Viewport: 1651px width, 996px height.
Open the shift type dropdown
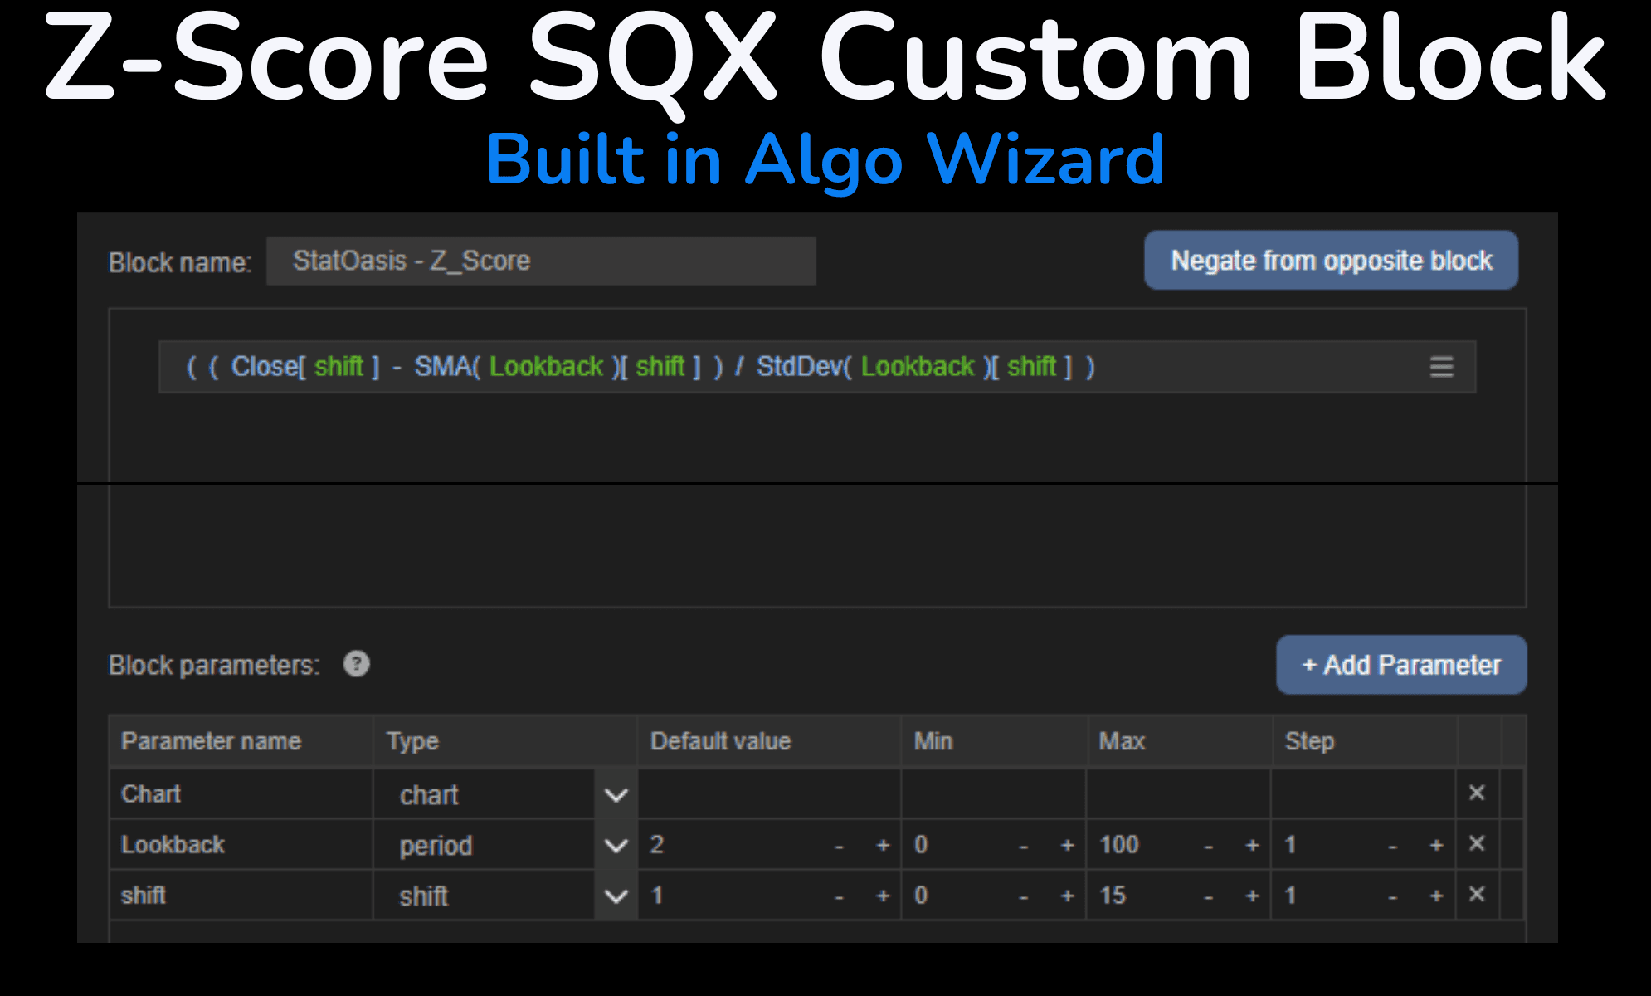click(x=616, y=896)
